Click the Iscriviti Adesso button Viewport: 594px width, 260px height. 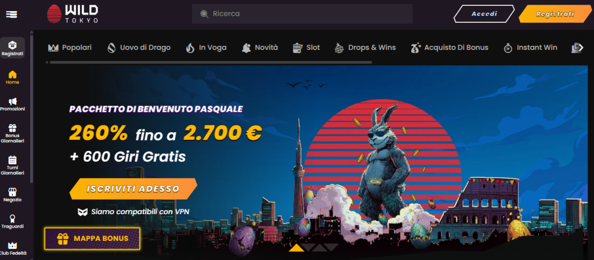click(x=133, y=189)
